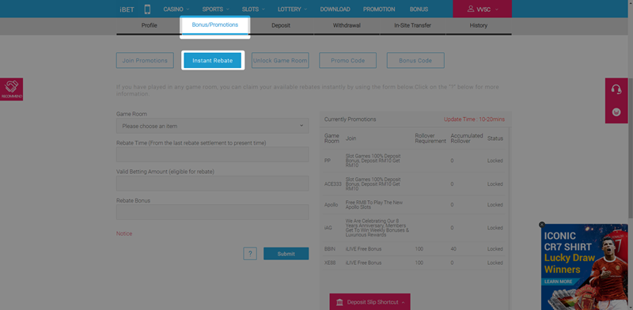Close the CR7 shirt ad popup
This screenshot has height=310, width=633.
(x=542, y=225)
